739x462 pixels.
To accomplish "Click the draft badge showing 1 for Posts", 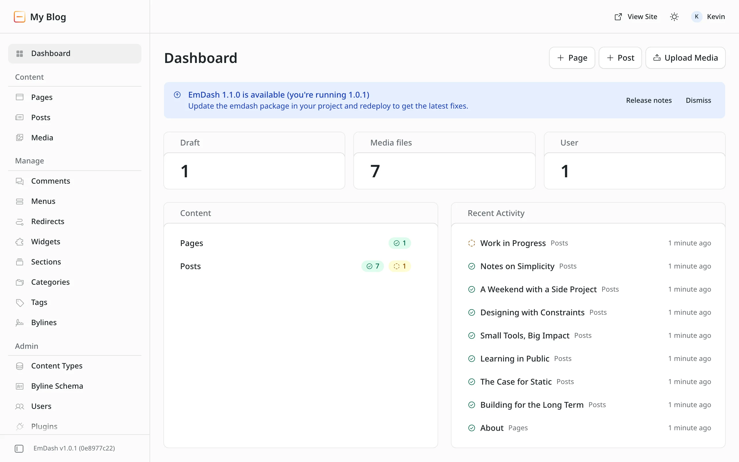I will coord(400,266).
